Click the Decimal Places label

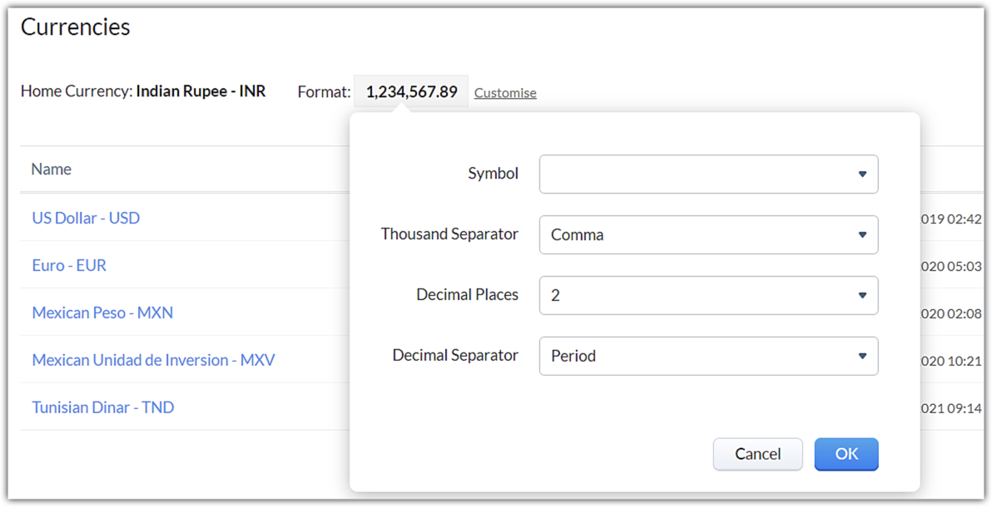point(467,294)
